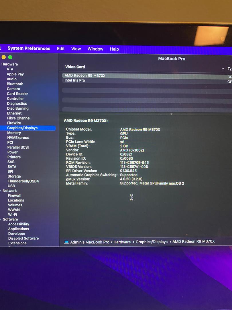The image size is (232, 310).
Task: Select Hardware category in sidebar
Action: click(9, 64)
